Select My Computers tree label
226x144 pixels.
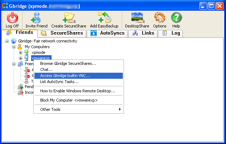[37, 47]
